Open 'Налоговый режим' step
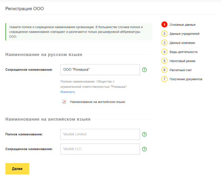This screenshot has width=221, height=181. click(182, 61)
